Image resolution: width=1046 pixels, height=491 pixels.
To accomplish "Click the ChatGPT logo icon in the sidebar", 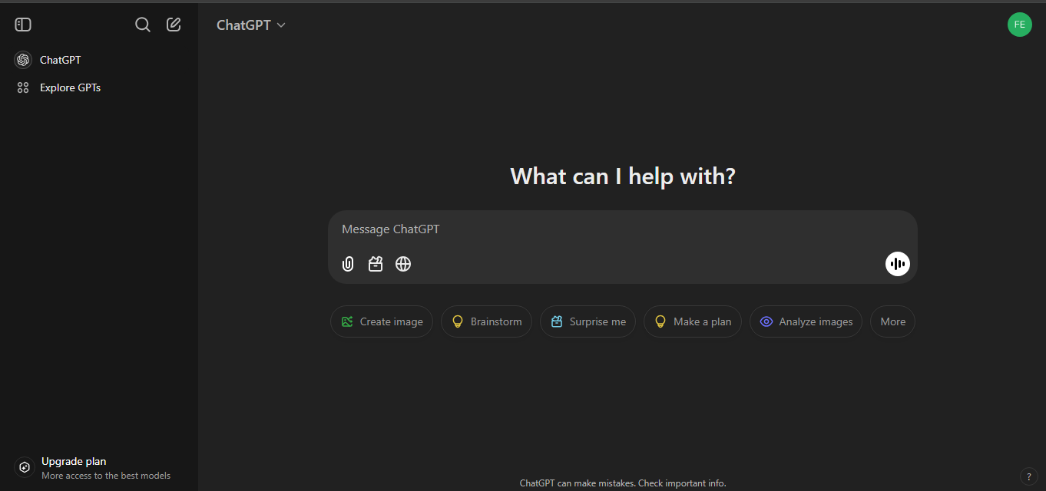I will (x=23, y=60).
